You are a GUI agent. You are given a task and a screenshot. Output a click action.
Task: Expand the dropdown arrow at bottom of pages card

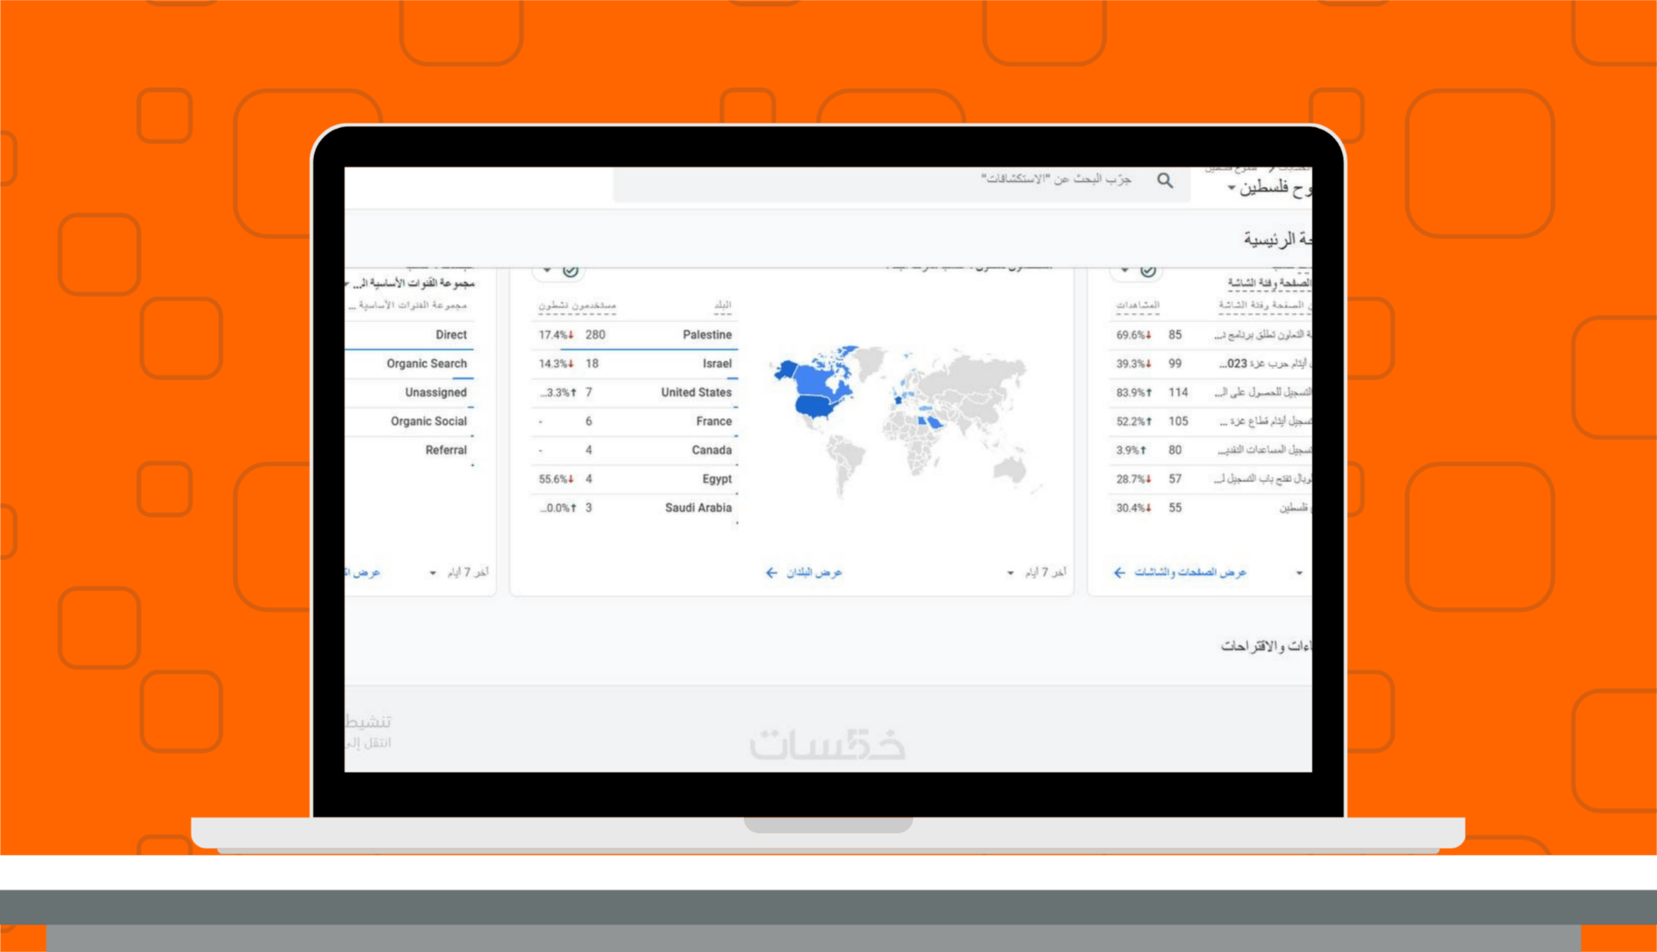tap(1299, 573)
